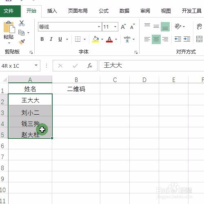Set middle vertical alignment
This screenshot has width=204, height=204.
156,27
